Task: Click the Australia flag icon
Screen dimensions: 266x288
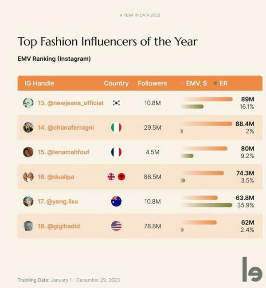Action: [116, 201]
